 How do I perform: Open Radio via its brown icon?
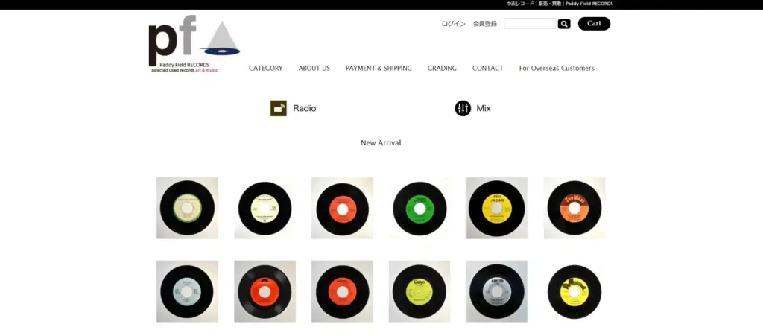coord(279,108)
